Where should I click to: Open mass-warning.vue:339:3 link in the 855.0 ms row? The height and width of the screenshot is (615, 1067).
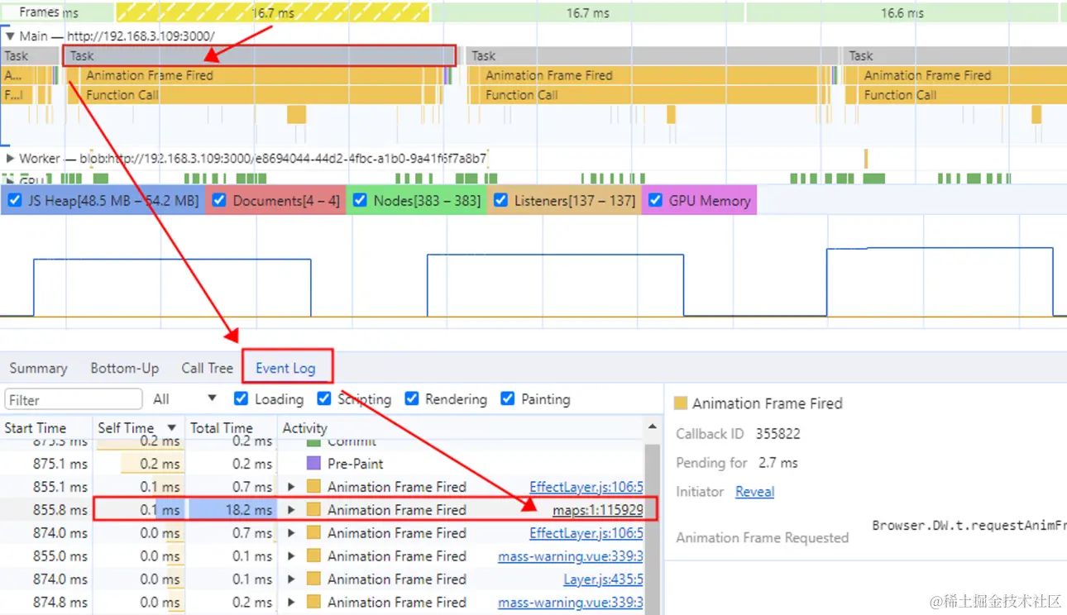tap(571, 556)
